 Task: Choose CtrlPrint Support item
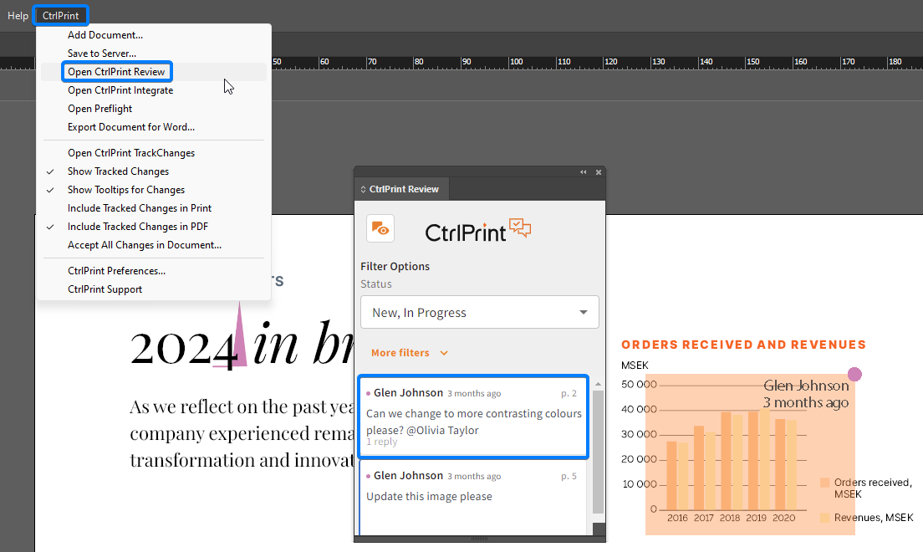click(x=153, y=289)
